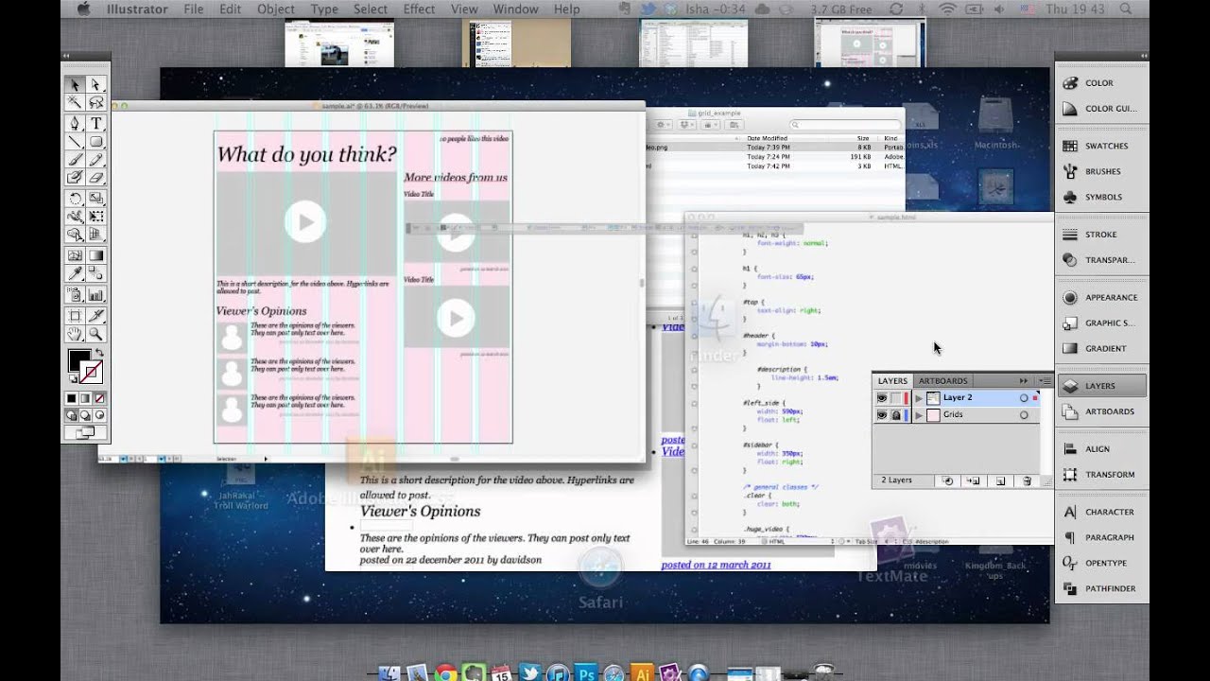Swap fill and stroke colors arrow
Screen dimensions: 1210x681
99,353
